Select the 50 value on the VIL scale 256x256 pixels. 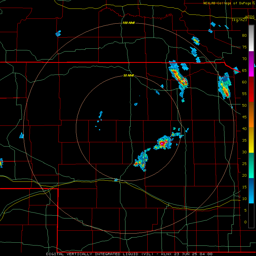244,105
